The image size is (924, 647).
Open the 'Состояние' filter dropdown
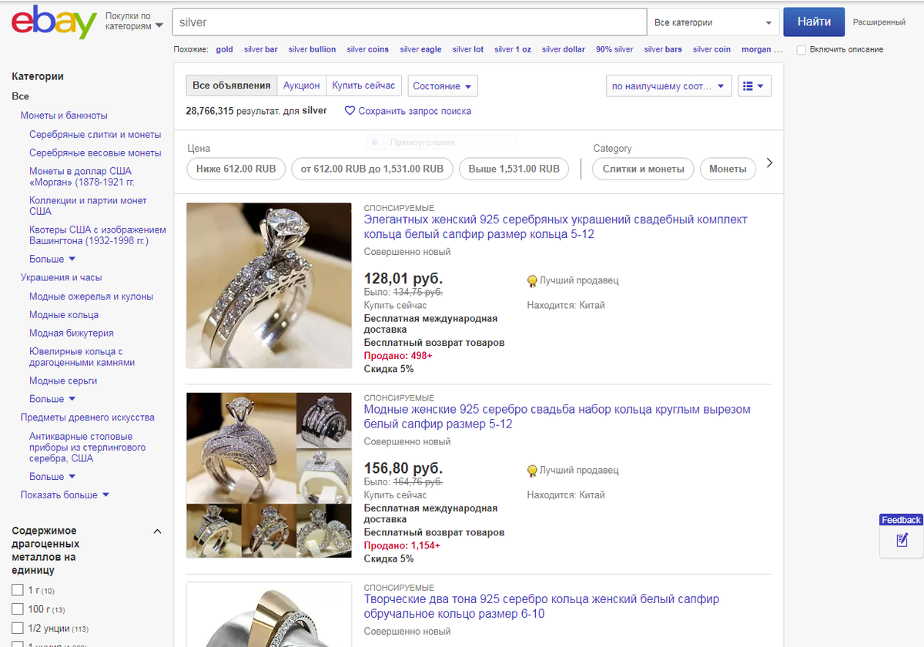click(443, 86)
